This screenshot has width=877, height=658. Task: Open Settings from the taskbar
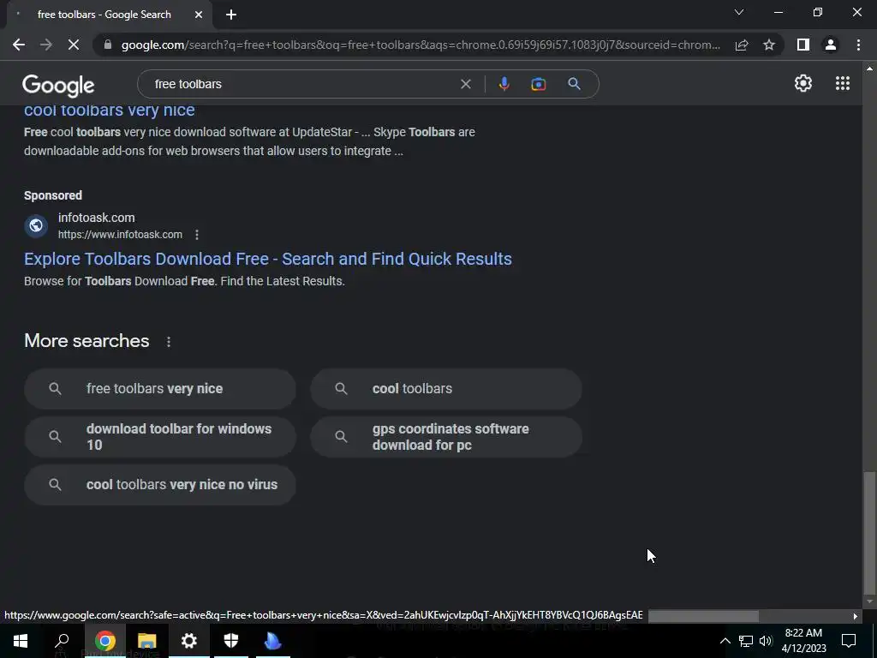[189, 641]
